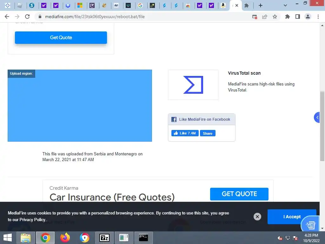This screenshot has width=325, height=244.
Task: Expand the blue side panel arrow
Action: [x=317, y=118]
